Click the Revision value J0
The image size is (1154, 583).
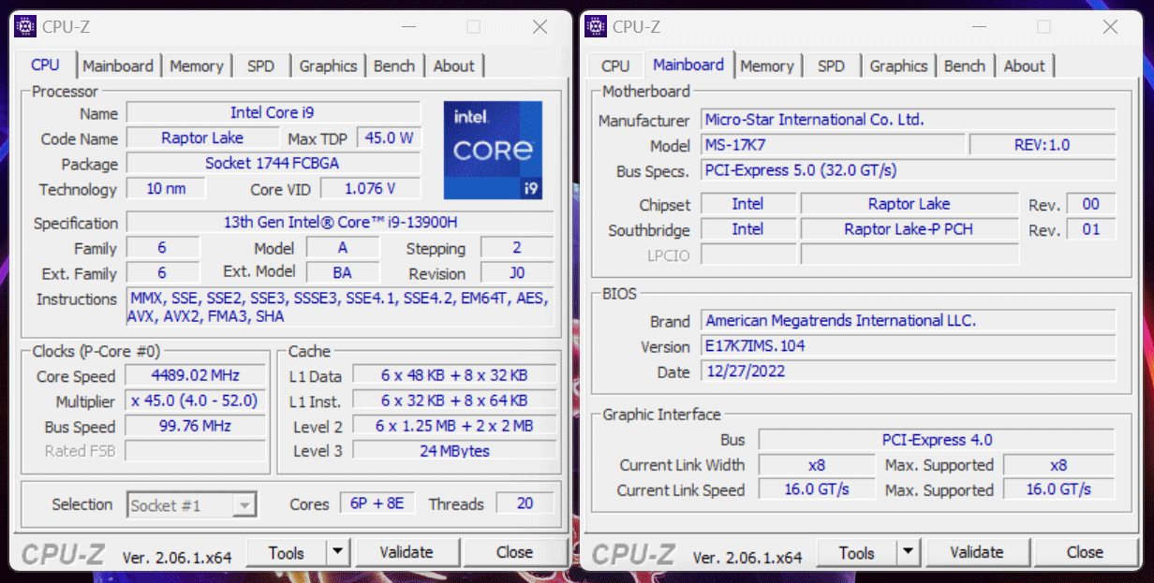517,272
